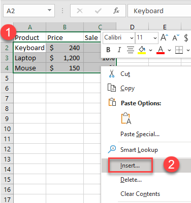This screenshot has height=203, width=191.
Task: Decrease font size with small A icon
Action: [x=176, y=37]
